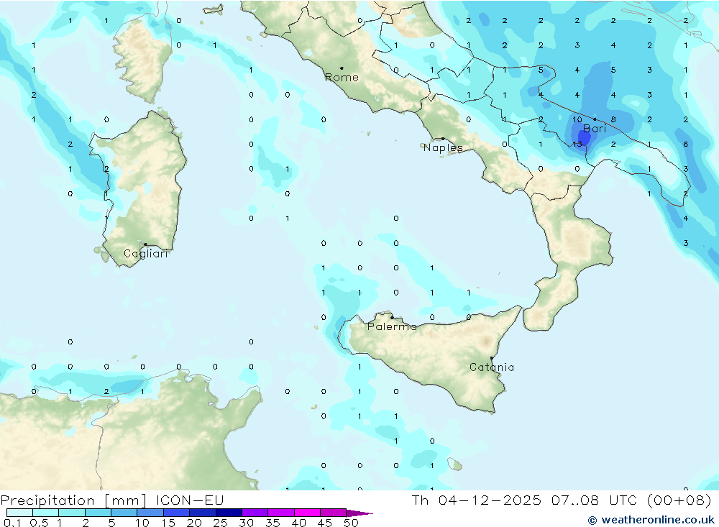
Task: Select the Palermo city label
Action: pos(392,326)
